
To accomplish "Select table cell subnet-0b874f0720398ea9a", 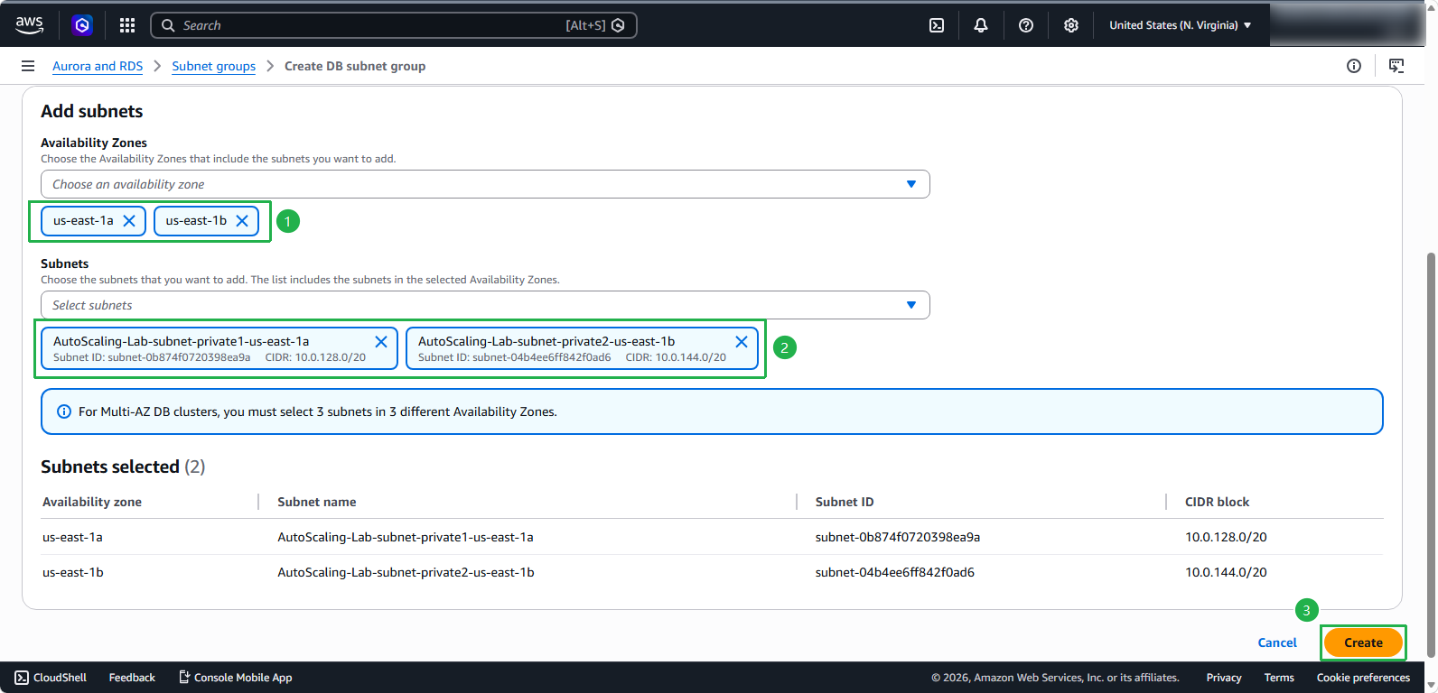I will pyautogui.click(x=898, y=537).
